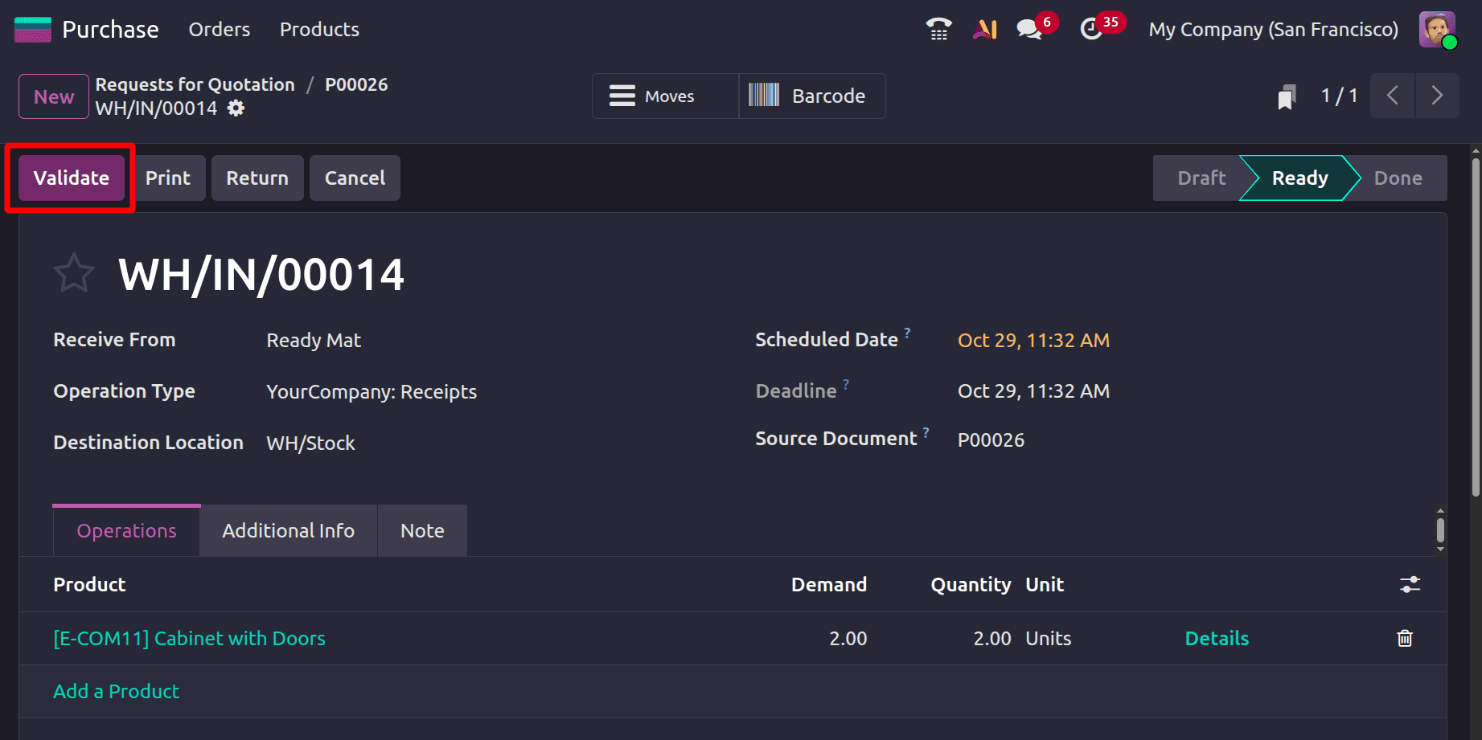
Task: Open the optional columns icon in product list
Action: tap(1411, 584)
